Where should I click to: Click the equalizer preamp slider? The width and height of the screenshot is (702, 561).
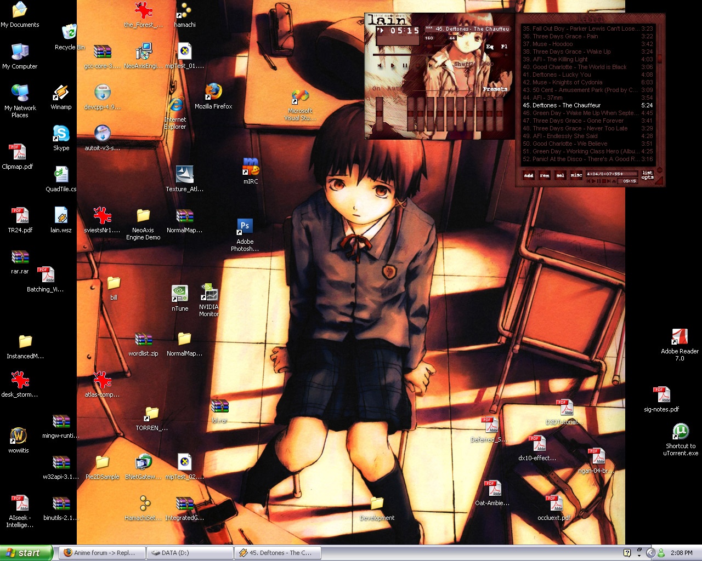(380, 114)
